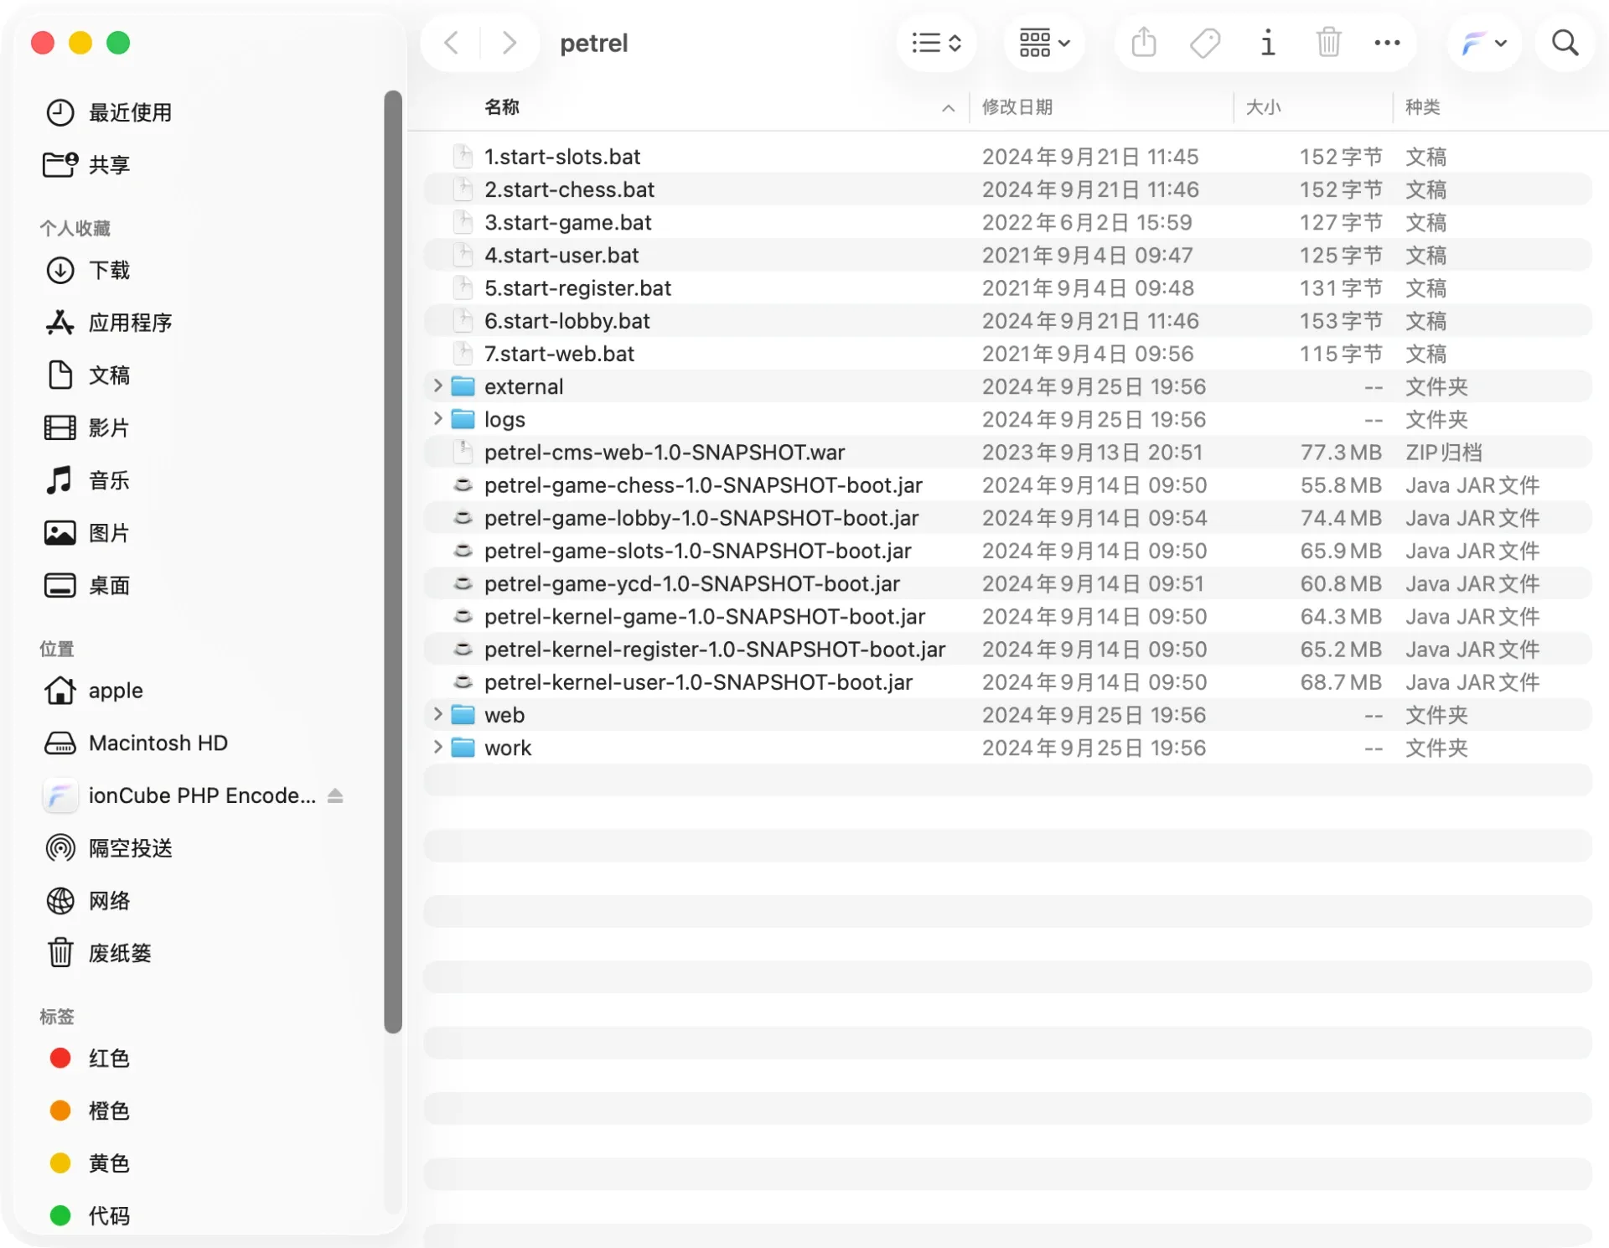Select the 红色 tag
The height and width of the screenshot is (1248, 1609).
(x=89, y=1059)
